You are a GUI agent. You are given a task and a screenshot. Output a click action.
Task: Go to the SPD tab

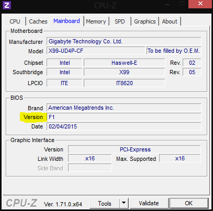[x=120, y=21]
